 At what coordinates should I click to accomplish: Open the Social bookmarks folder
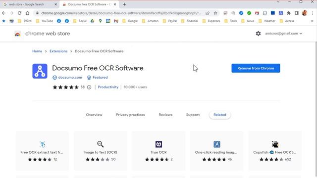coord(80,21)
